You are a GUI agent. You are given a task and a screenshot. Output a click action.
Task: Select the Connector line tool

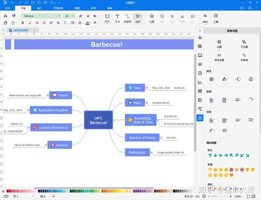point(127,18)
